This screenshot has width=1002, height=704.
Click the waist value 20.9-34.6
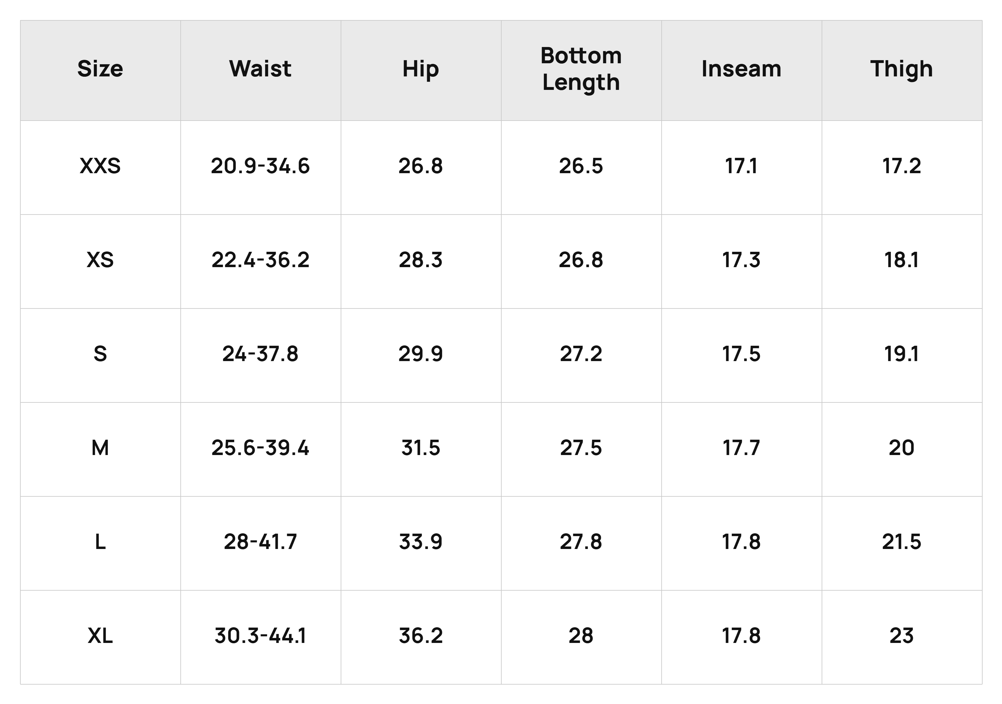click(260, 166)
